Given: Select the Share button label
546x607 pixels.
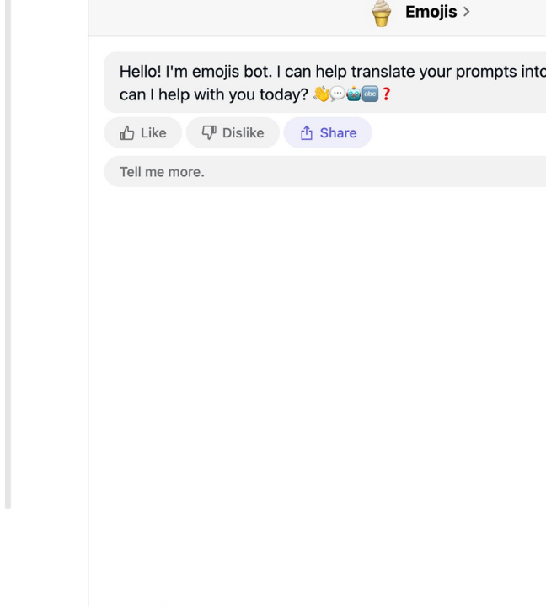Looking at the screenshot, I should pos(338,133).
